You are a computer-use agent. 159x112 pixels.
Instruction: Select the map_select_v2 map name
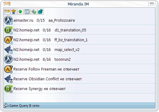click(x=67, y=50)
